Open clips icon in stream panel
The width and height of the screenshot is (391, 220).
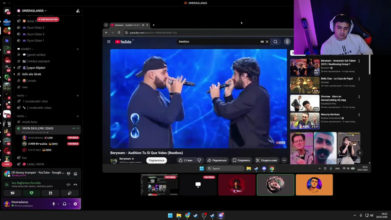[75, 174]
